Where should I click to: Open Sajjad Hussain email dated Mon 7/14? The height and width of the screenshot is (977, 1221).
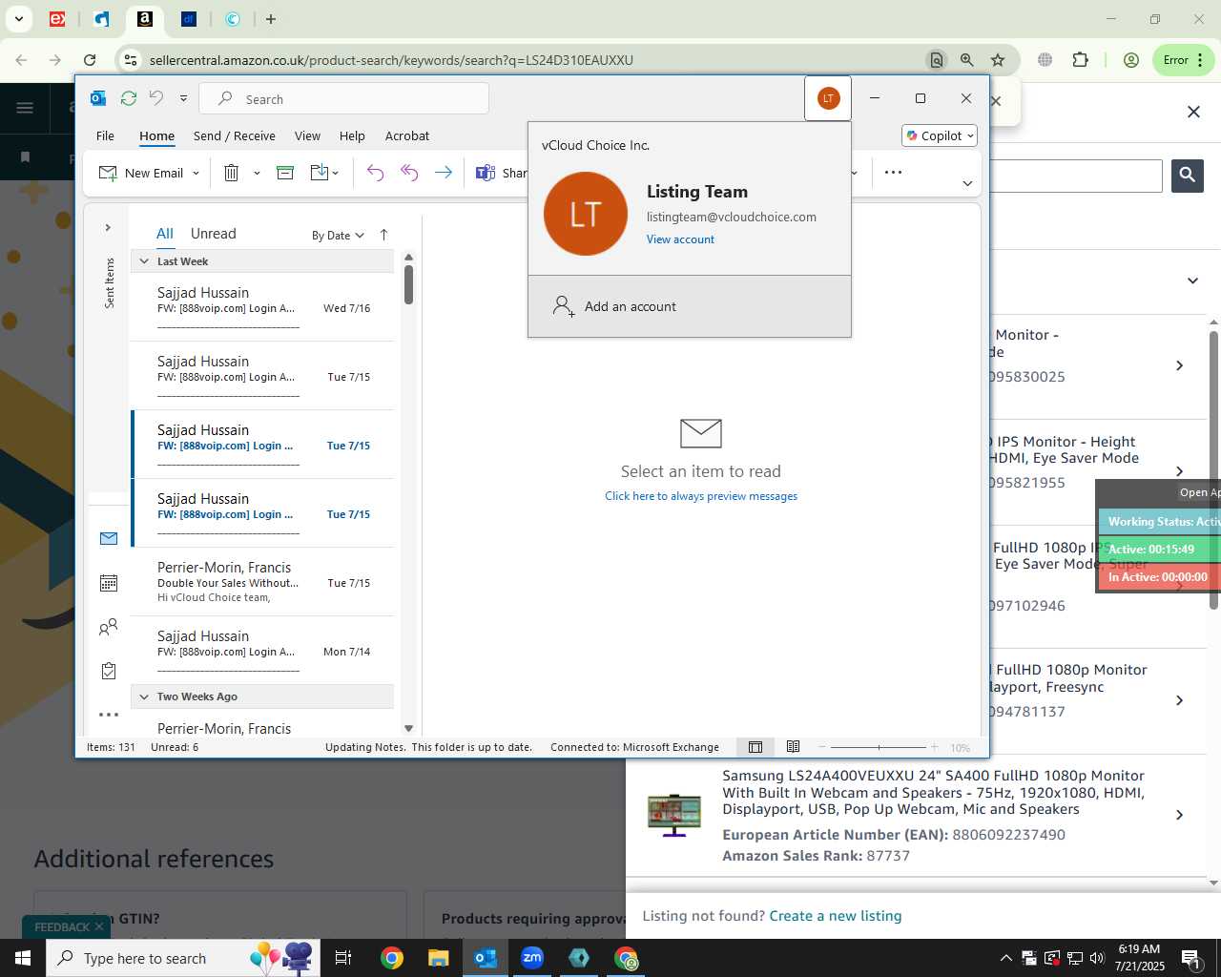pyautogui.click(x=262, y=651)
